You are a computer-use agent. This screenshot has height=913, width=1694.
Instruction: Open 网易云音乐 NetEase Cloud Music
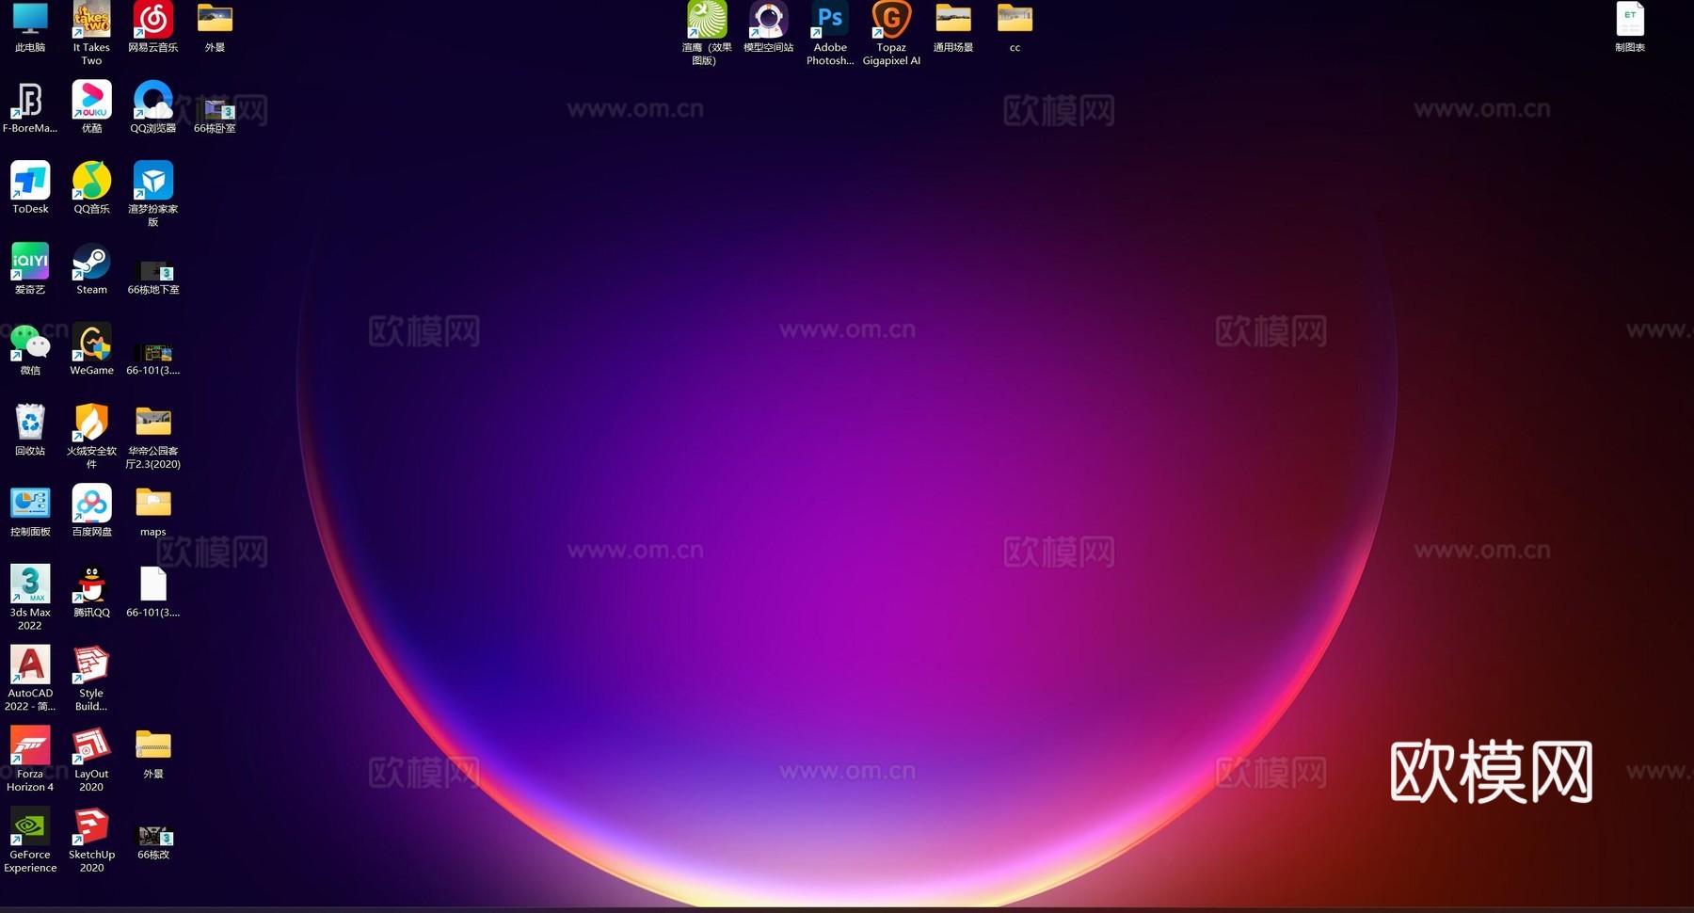point(153,21)
